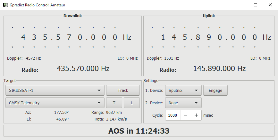Enable the Engage radio button
Viewport: 278px width, 140px height.
click(x=215, y=90)
